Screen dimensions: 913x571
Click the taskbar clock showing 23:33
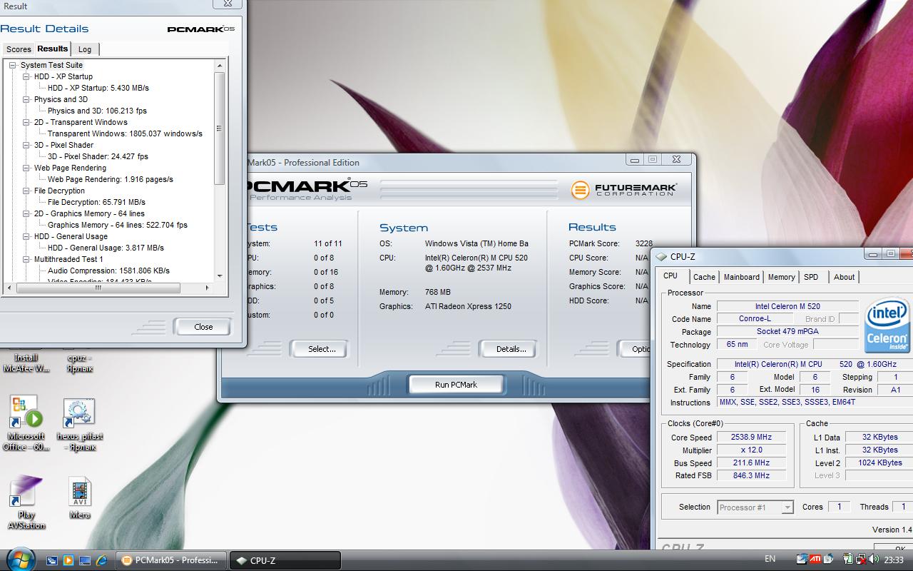[894, 560]
